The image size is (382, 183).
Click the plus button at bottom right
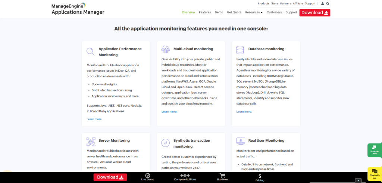point(358,180)
